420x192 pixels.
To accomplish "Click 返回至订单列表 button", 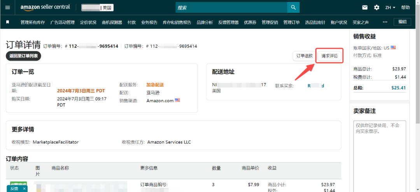I will tap(23, 56).
